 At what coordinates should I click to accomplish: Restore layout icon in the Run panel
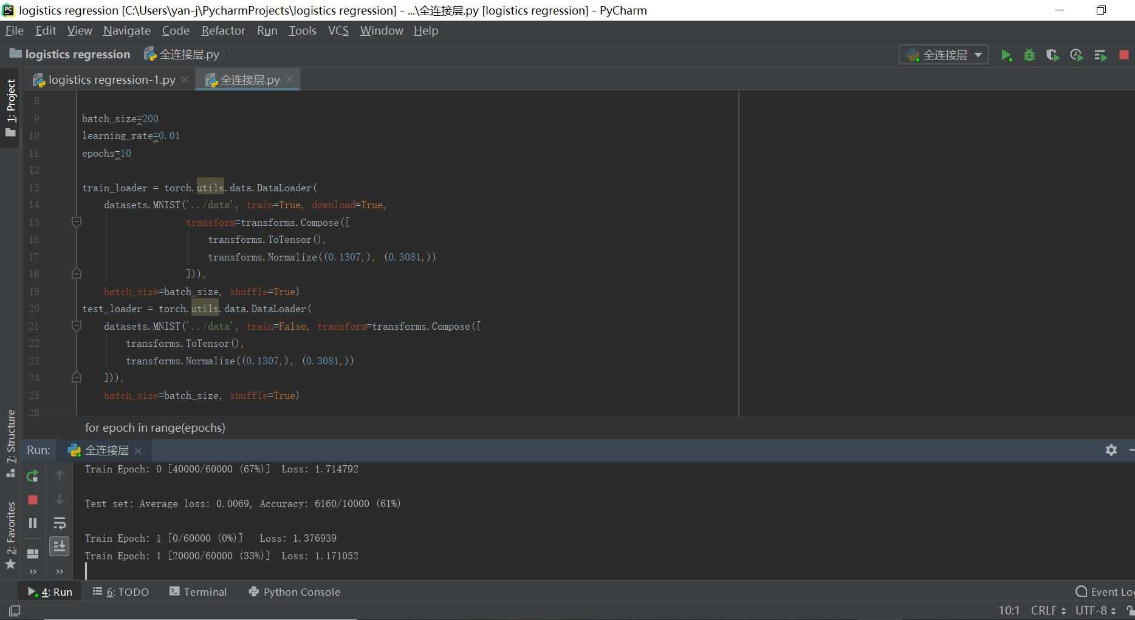point(33,553)
